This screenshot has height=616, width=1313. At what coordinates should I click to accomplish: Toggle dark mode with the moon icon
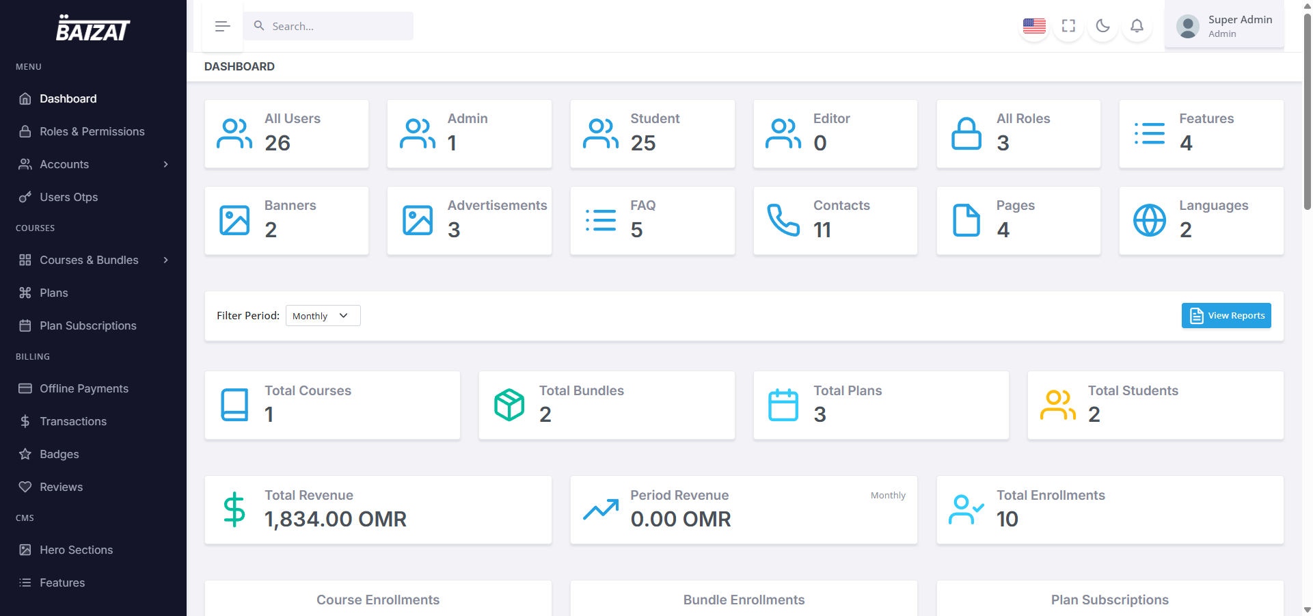click(x=1102, y=26)
